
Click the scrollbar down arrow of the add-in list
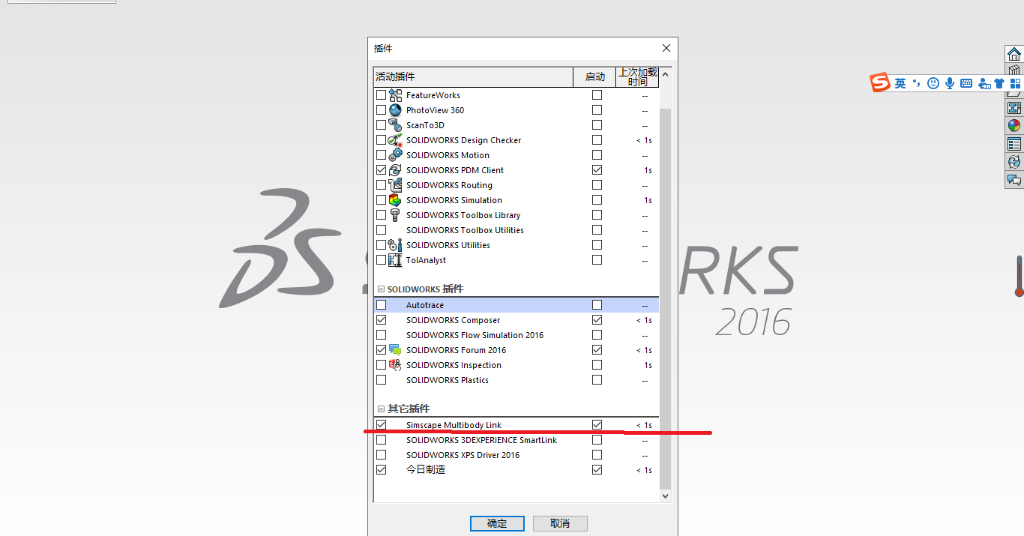[x=665, y=496]
